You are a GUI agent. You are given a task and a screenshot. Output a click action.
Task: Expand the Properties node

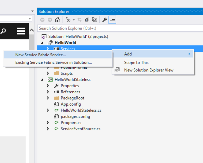click(x=48, y=86)
